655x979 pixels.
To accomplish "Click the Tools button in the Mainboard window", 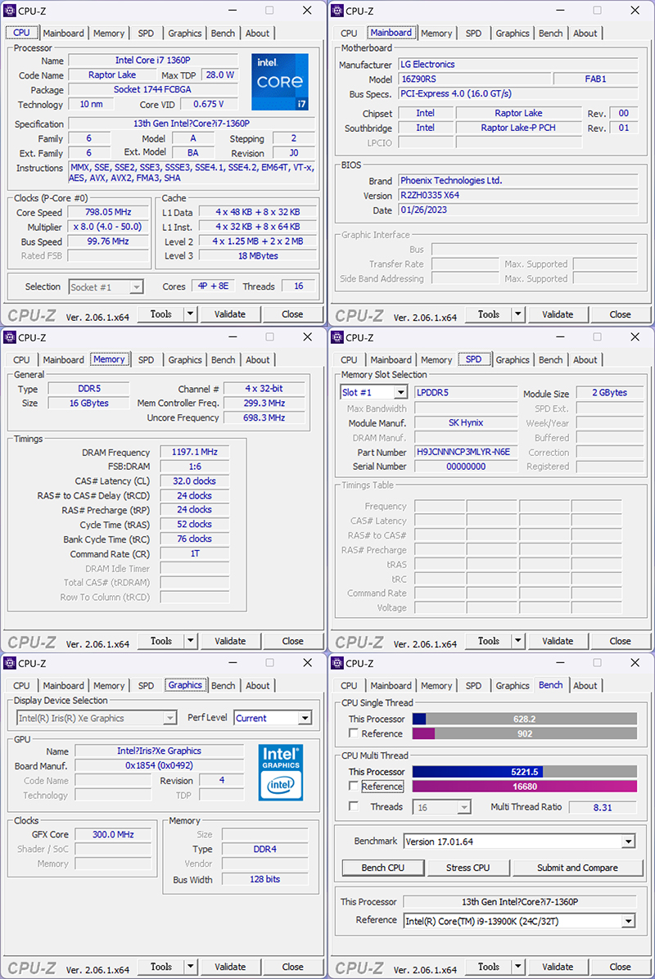I will [489, 314].
